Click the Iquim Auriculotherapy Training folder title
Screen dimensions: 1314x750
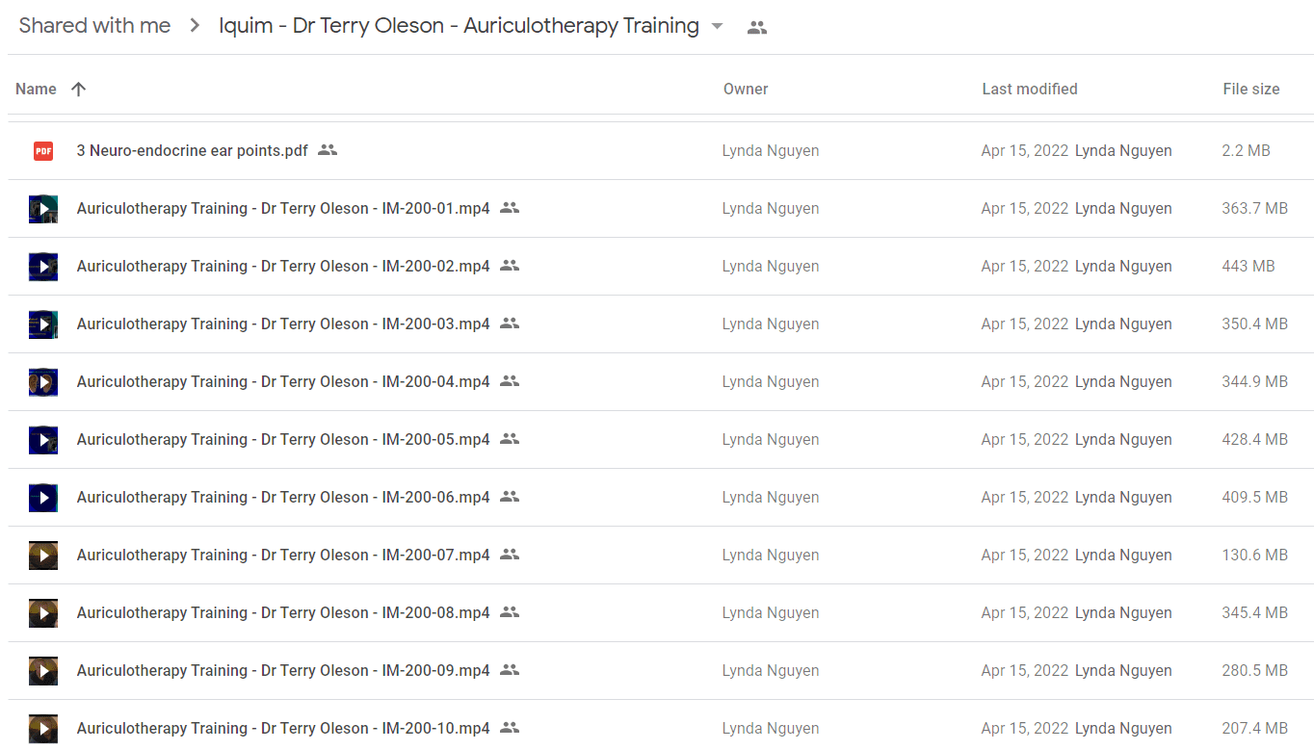click(459, 26)
